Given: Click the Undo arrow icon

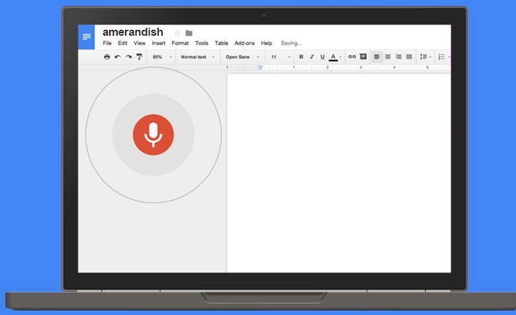Looking at the screenshot, I should point(118,57).
